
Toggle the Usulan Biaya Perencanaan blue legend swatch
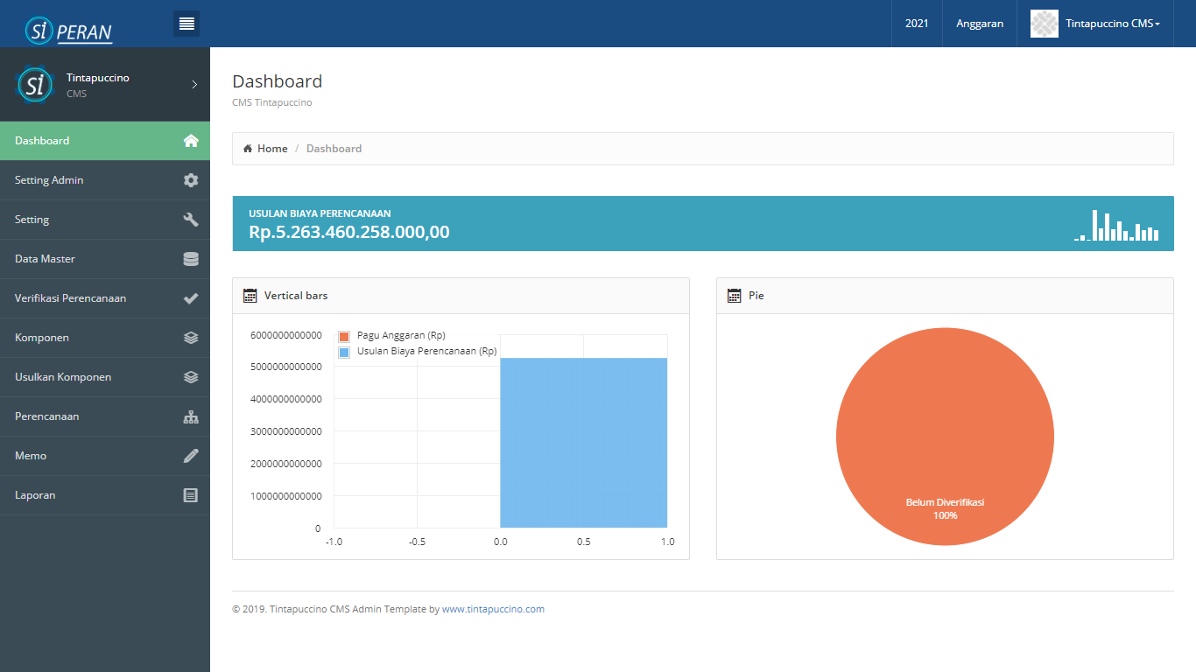pos(344,352)
